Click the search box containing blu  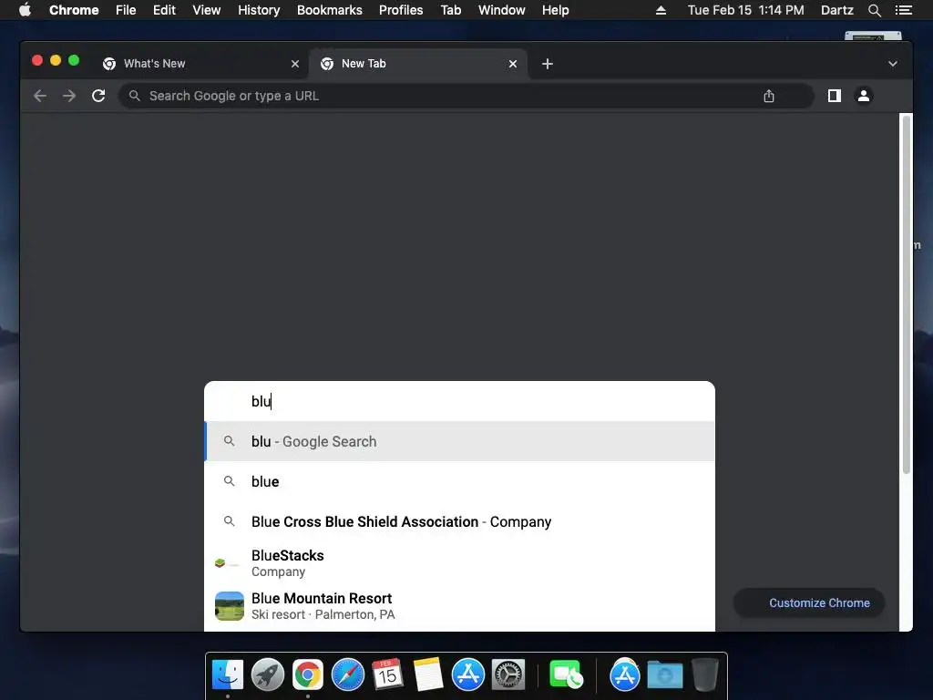coord(459,401)
